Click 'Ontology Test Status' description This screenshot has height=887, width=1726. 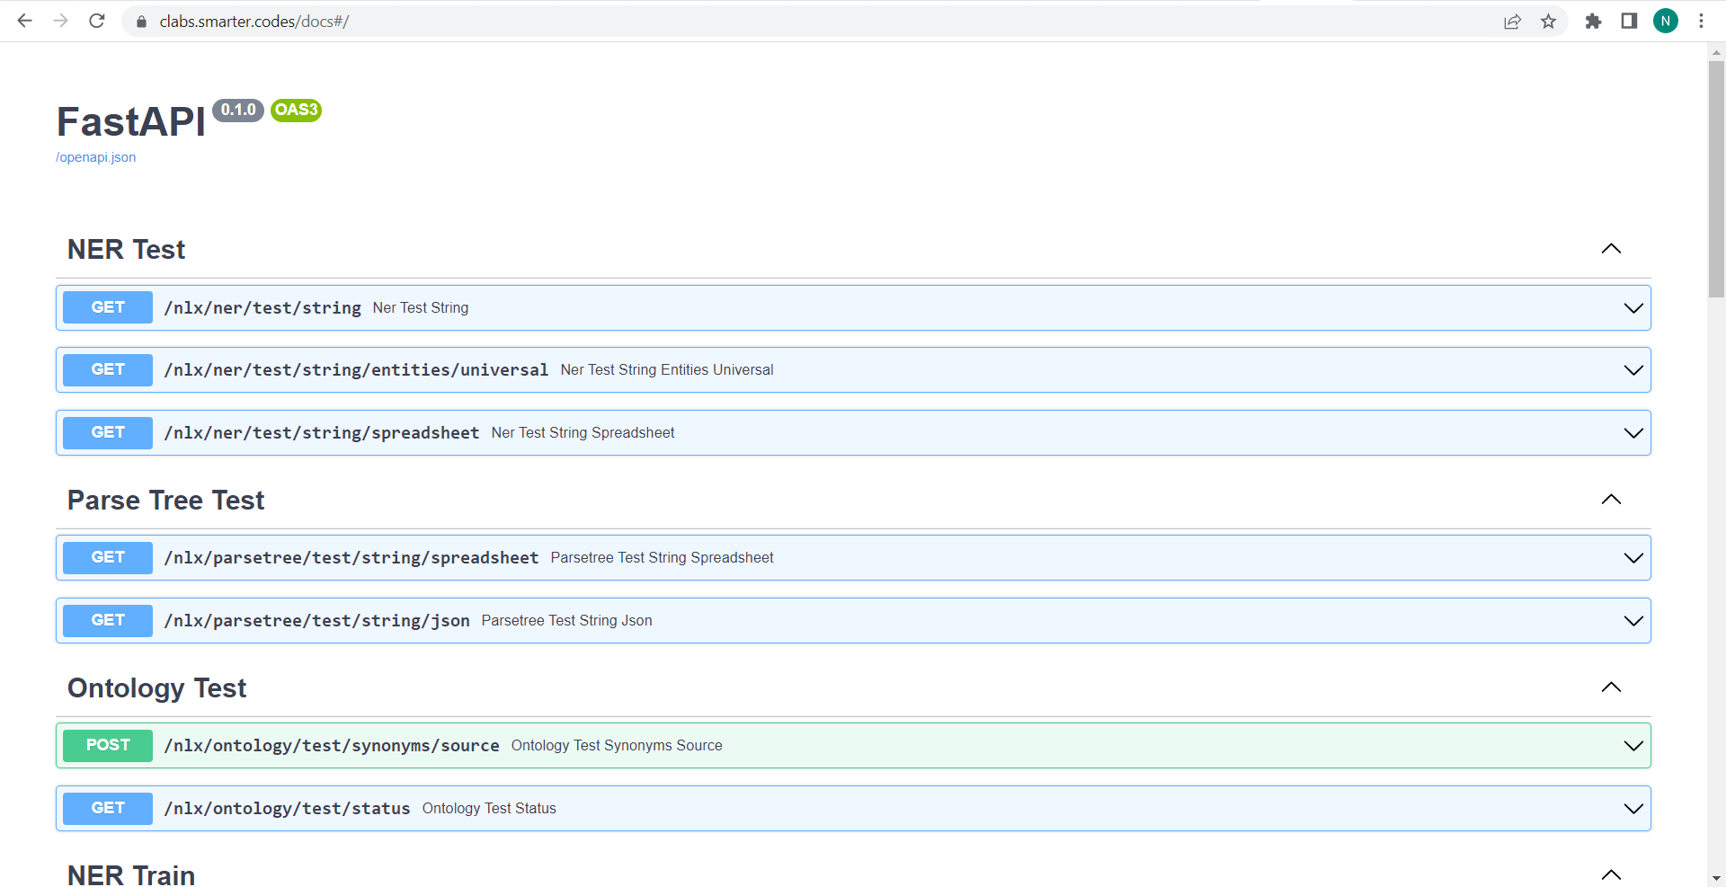[x=489, y=809]
